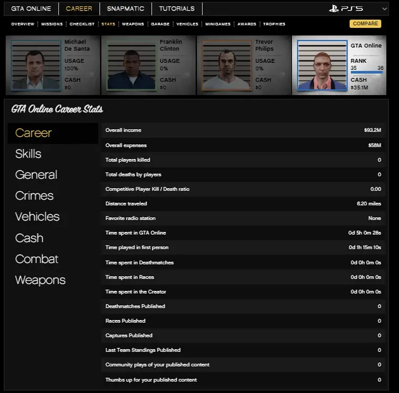This screenshot has height=393, width=399.
Task: Go to the OVERVIEW sub-menu
Action: [x=23, y=24]
